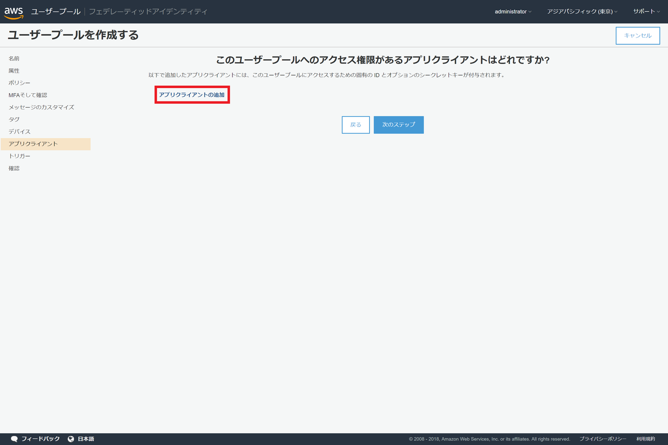Open the 確認 step
Viewport: 668px width, 445px height.
[x=14, y=168]
